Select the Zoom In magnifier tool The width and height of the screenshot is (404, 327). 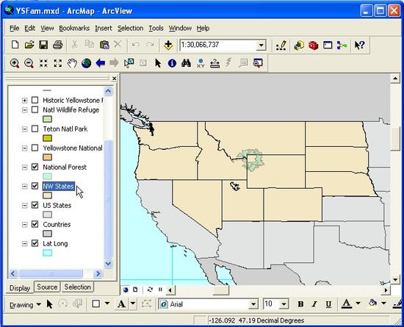(15, 63)
